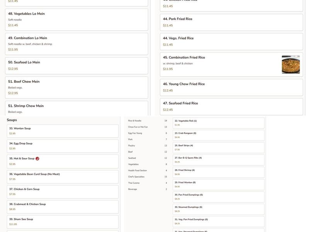
Task: Select the Bar-B-Q Spare Ribs item
Action: 218,160
